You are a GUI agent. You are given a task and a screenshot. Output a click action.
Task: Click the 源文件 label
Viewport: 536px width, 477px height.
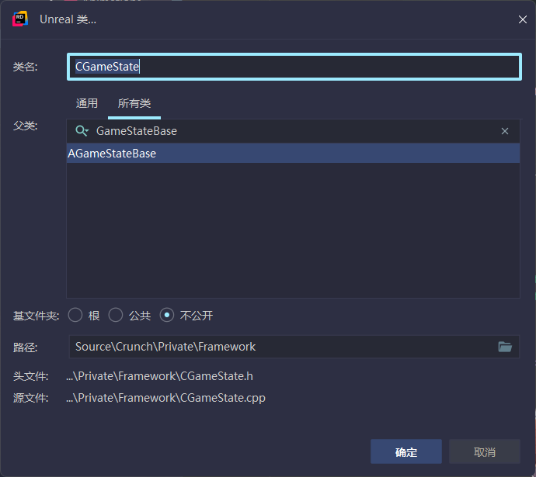point(31,398)
